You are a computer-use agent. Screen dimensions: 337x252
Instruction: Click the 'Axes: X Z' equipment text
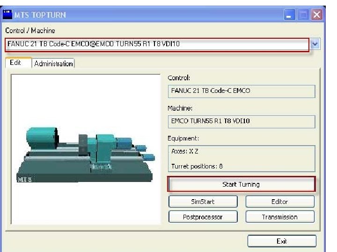click(185, 151)
